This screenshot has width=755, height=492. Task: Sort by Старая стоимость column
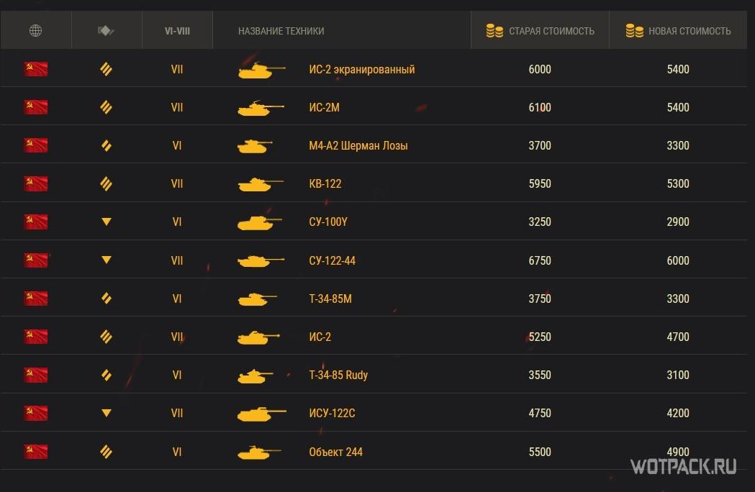click(551, 31)
